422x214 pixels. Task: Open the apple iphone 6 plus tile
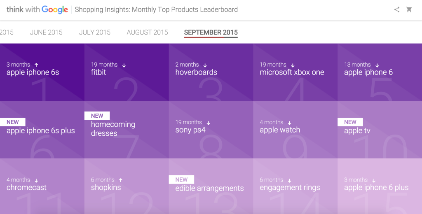point(380,186)
